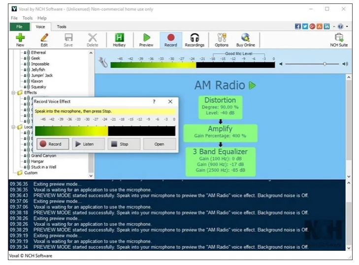Switch to the Tools ribbon tab
The width and height of the screenshot is (359, 265).
coord(62,26)
